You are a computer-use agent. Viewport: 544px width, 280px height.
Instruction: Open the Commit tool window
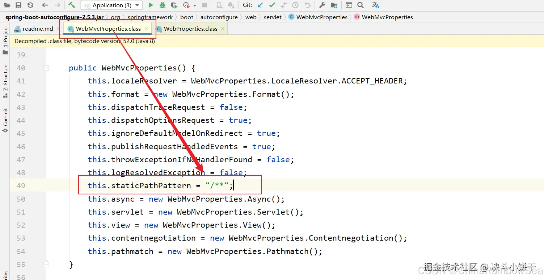point(5,120)
